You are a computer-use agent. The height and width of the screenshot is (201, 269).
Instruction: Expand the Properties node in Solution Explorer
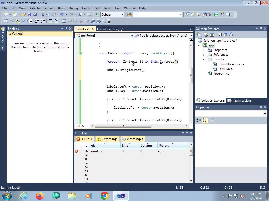click(204, 50)
